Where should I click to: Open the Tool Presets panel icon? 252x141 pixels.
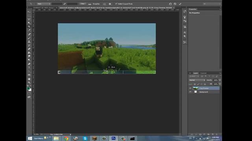tap(185, 42)
